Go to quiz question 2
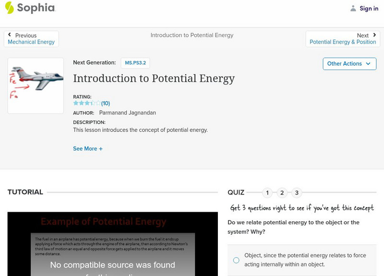This screenshot has width=384, height=276. (x=282, y=193)
